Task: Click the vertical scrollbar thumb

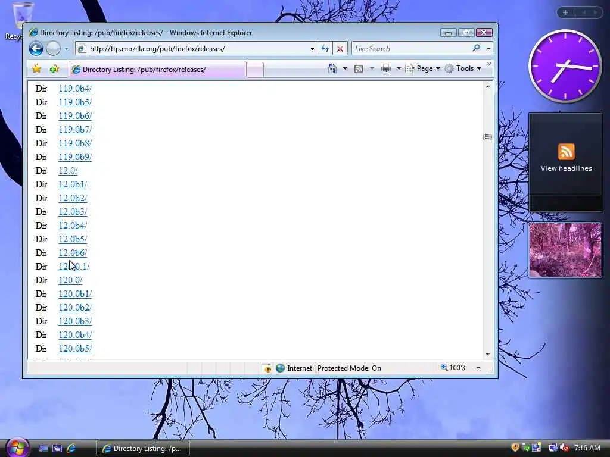Action: [488, 137]
